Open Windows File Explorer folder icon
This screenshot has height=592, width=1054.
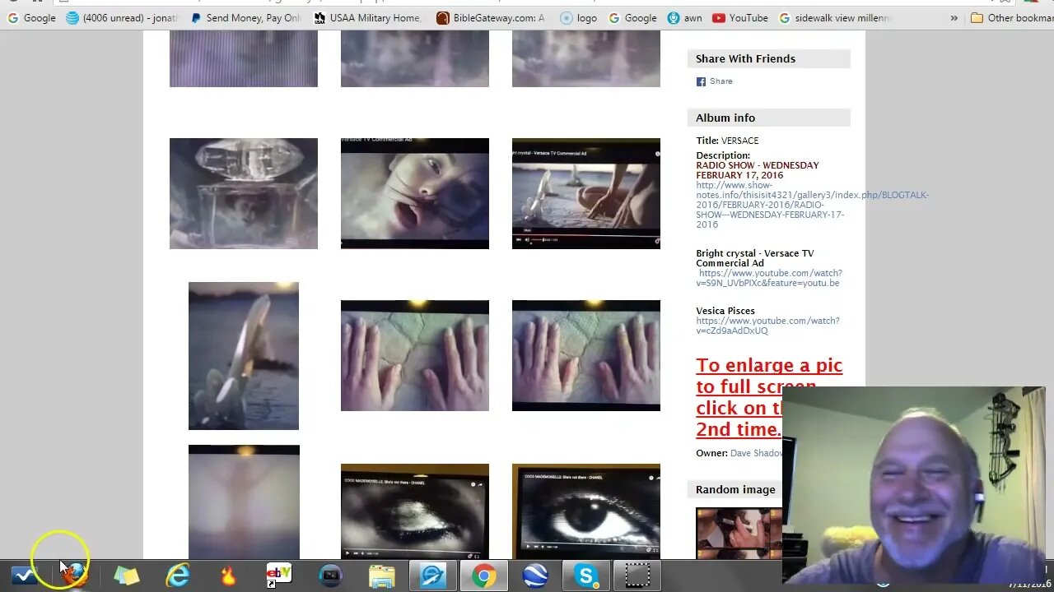381,576
